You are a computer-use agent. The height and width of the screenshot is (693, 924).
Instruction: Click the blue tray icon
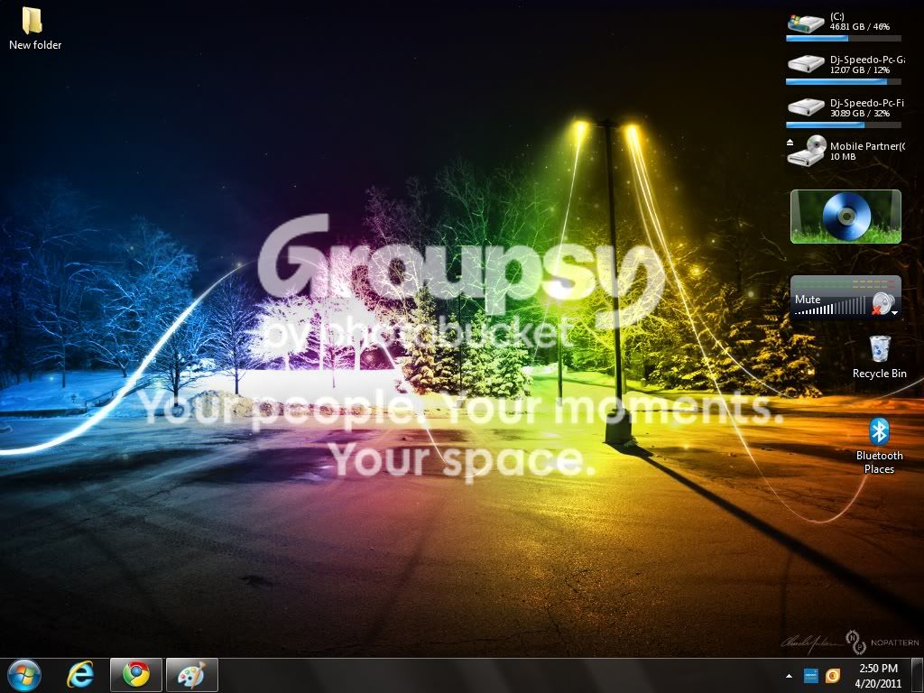point(811,675)
